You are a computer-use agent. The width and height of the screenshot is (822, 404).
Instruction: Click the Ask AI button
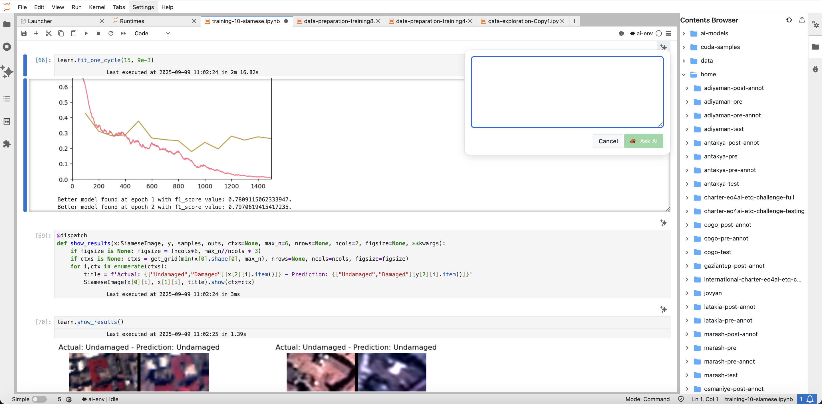(643, 141)
